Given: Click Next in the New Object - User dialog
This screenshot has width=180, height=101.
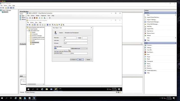Looking at the screenshot, I should (x=80, y=59).
